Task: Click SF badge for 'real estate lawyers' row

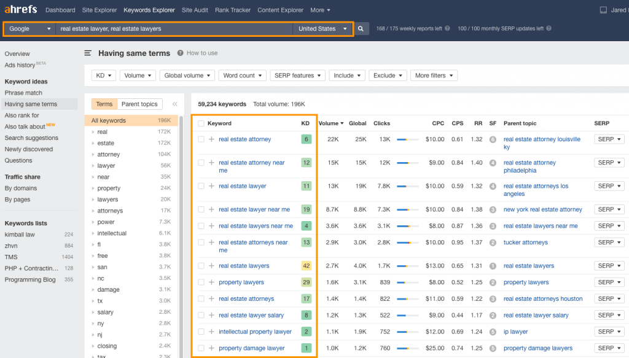Action: [493, 266]
